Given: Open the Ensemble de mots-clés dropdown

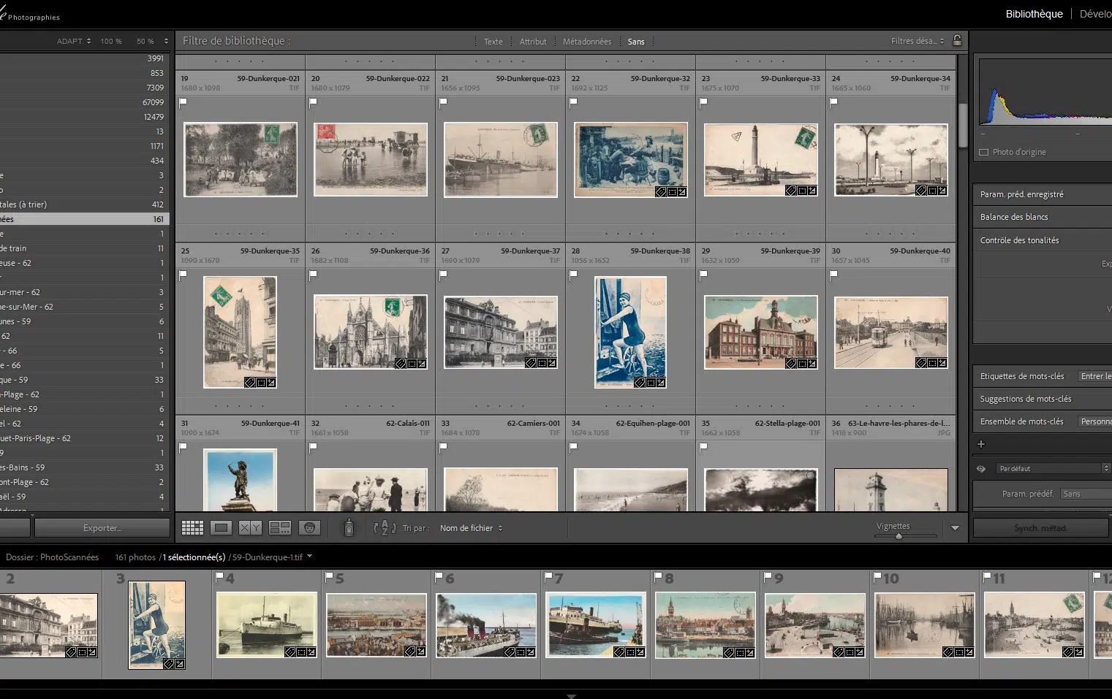Looking at the screenshot, I should [x=1095, y=421].
